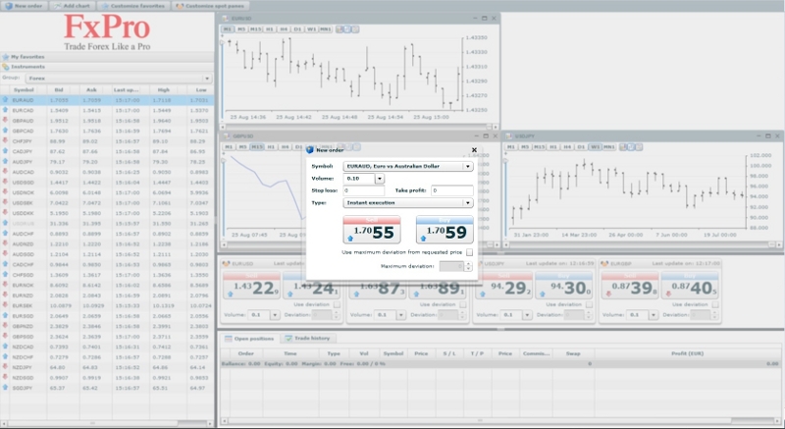Click second tool icon after MN1 in USDJPY chart
785x429 pixels.
coord(631,146)
